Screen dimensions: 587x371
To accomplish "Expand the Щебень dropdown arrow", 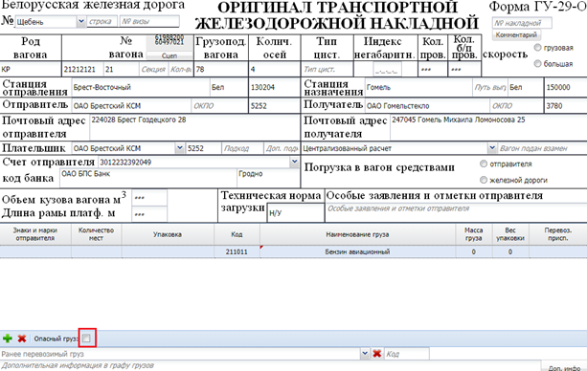I will 81,22.
